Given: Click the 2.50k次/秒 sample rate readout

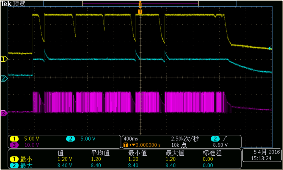Looking at the screenshot, I should pos(185,139).
